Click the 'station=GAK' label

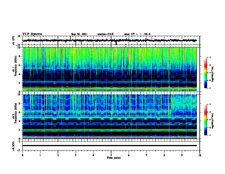pyautogui.click(x=106, y=34)
